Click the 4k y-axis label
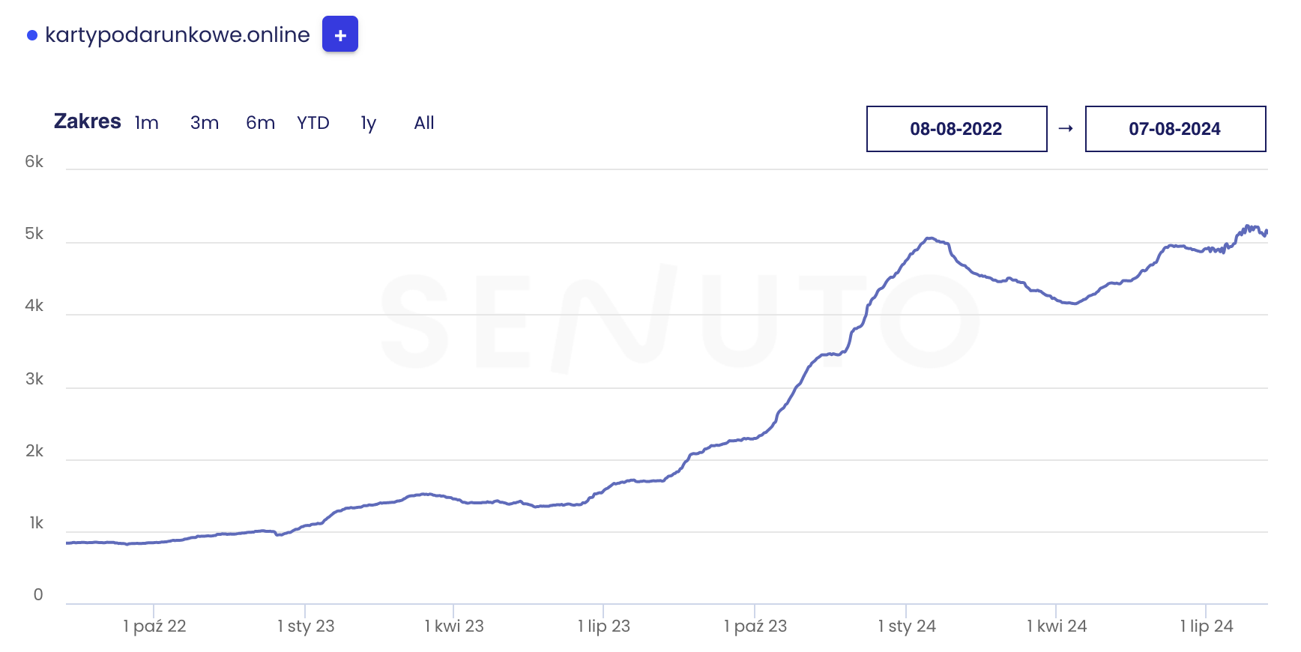Screen dimensions: 1301x652 34,306
